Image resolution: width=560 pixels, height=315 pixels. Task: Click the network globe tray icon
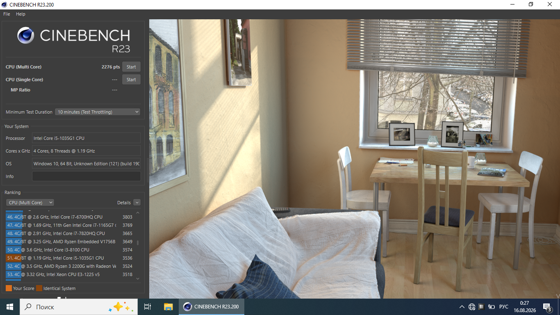(472, 307)
